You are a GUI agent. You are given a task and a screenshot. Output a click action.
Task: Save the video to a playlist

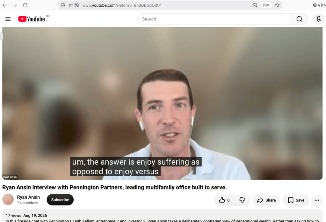coord(296,200)
